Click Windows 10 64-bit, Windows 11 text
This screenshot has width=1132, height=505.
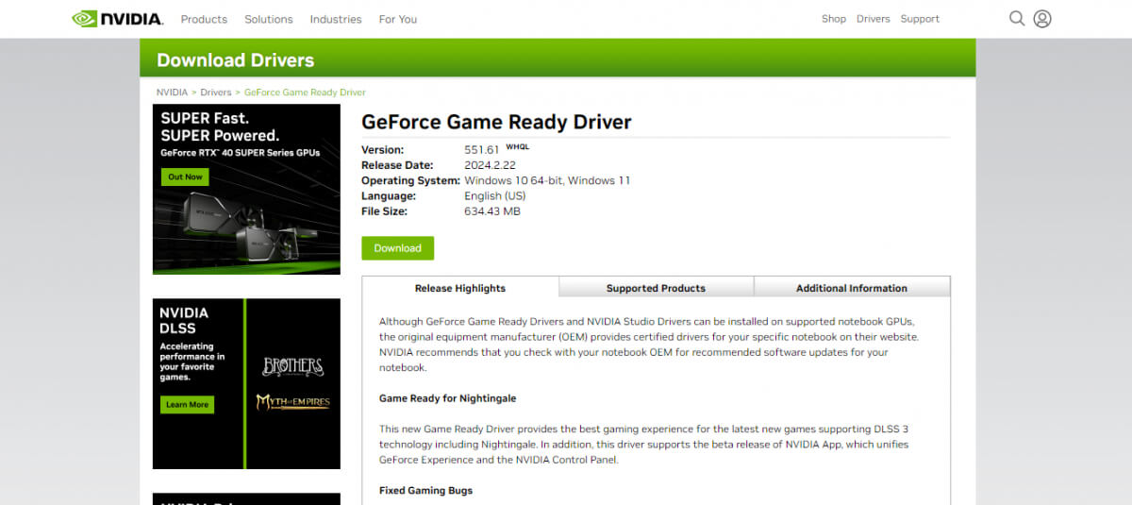coord(547,180)
